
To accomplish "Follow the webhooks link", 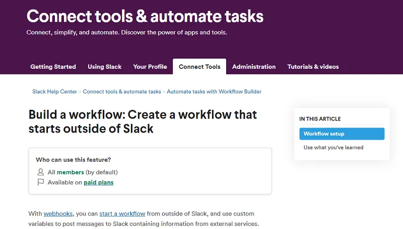I will (58, 213).
